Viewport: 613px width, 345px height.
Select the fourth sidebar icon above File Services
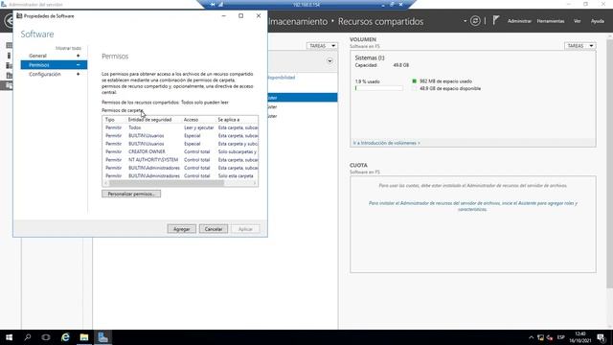click(x=9, y=75)
